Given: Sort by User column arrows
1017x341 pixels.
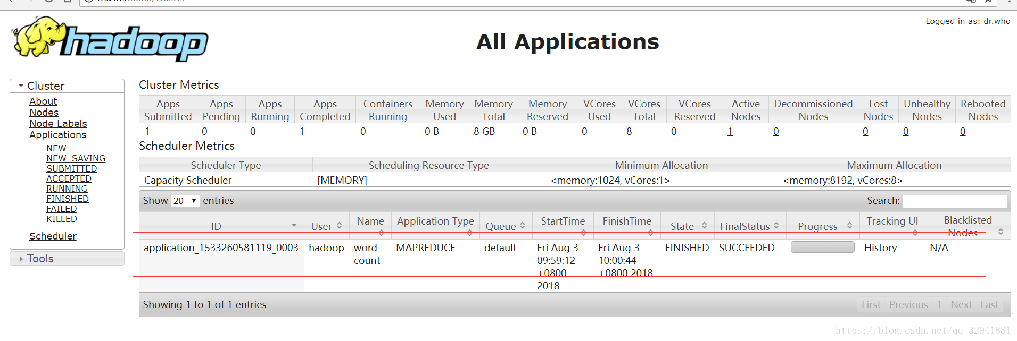Looking at the screenshot, I should click(x=340, y=225).
